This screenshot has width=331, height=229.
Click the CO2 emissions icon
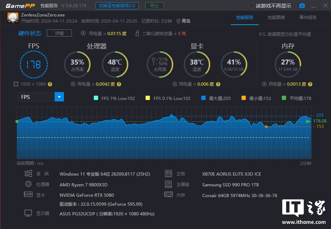coord(137,33)
